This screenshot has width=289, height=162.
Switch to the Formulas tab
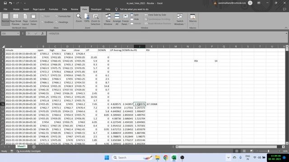point(53,9)
